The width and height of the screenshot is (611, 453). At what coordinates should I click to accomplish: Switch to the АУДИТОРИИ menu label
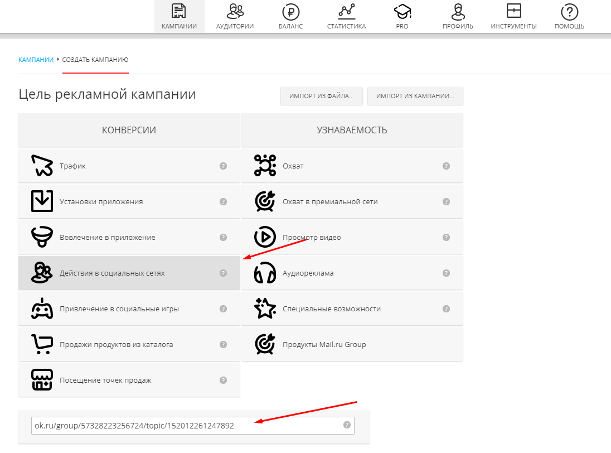(x=235, y=26)
